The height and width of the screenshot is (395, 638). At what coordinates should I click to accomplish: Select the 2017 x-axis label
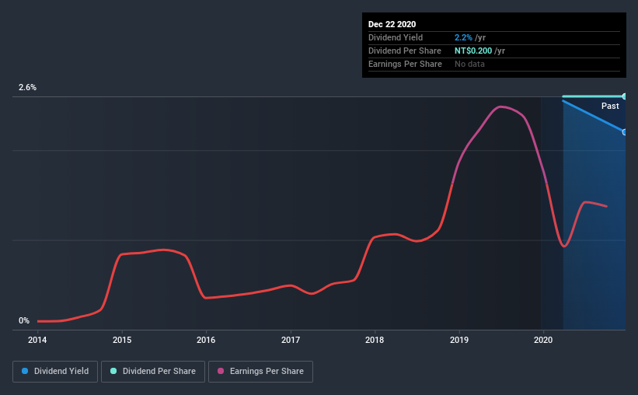(x=291, y=340)
